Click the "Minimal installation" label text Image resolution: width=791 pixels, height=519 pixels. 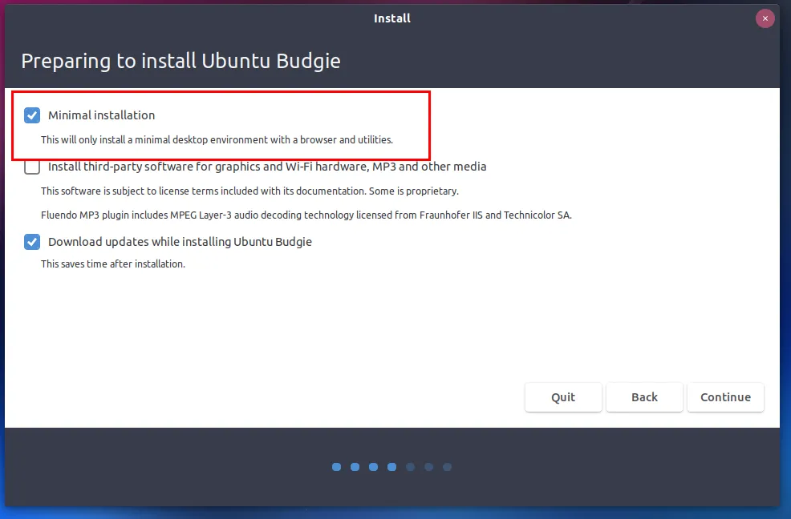[101, 115]
